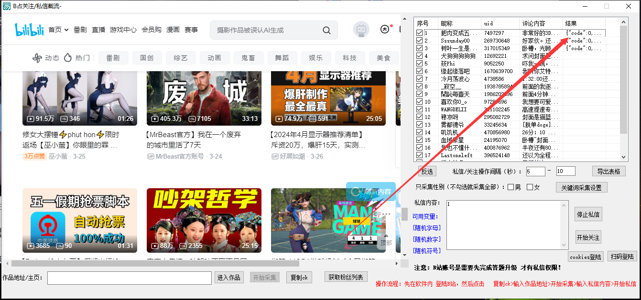
Task: Click the search magnifier icon
Action: (326, 30)
